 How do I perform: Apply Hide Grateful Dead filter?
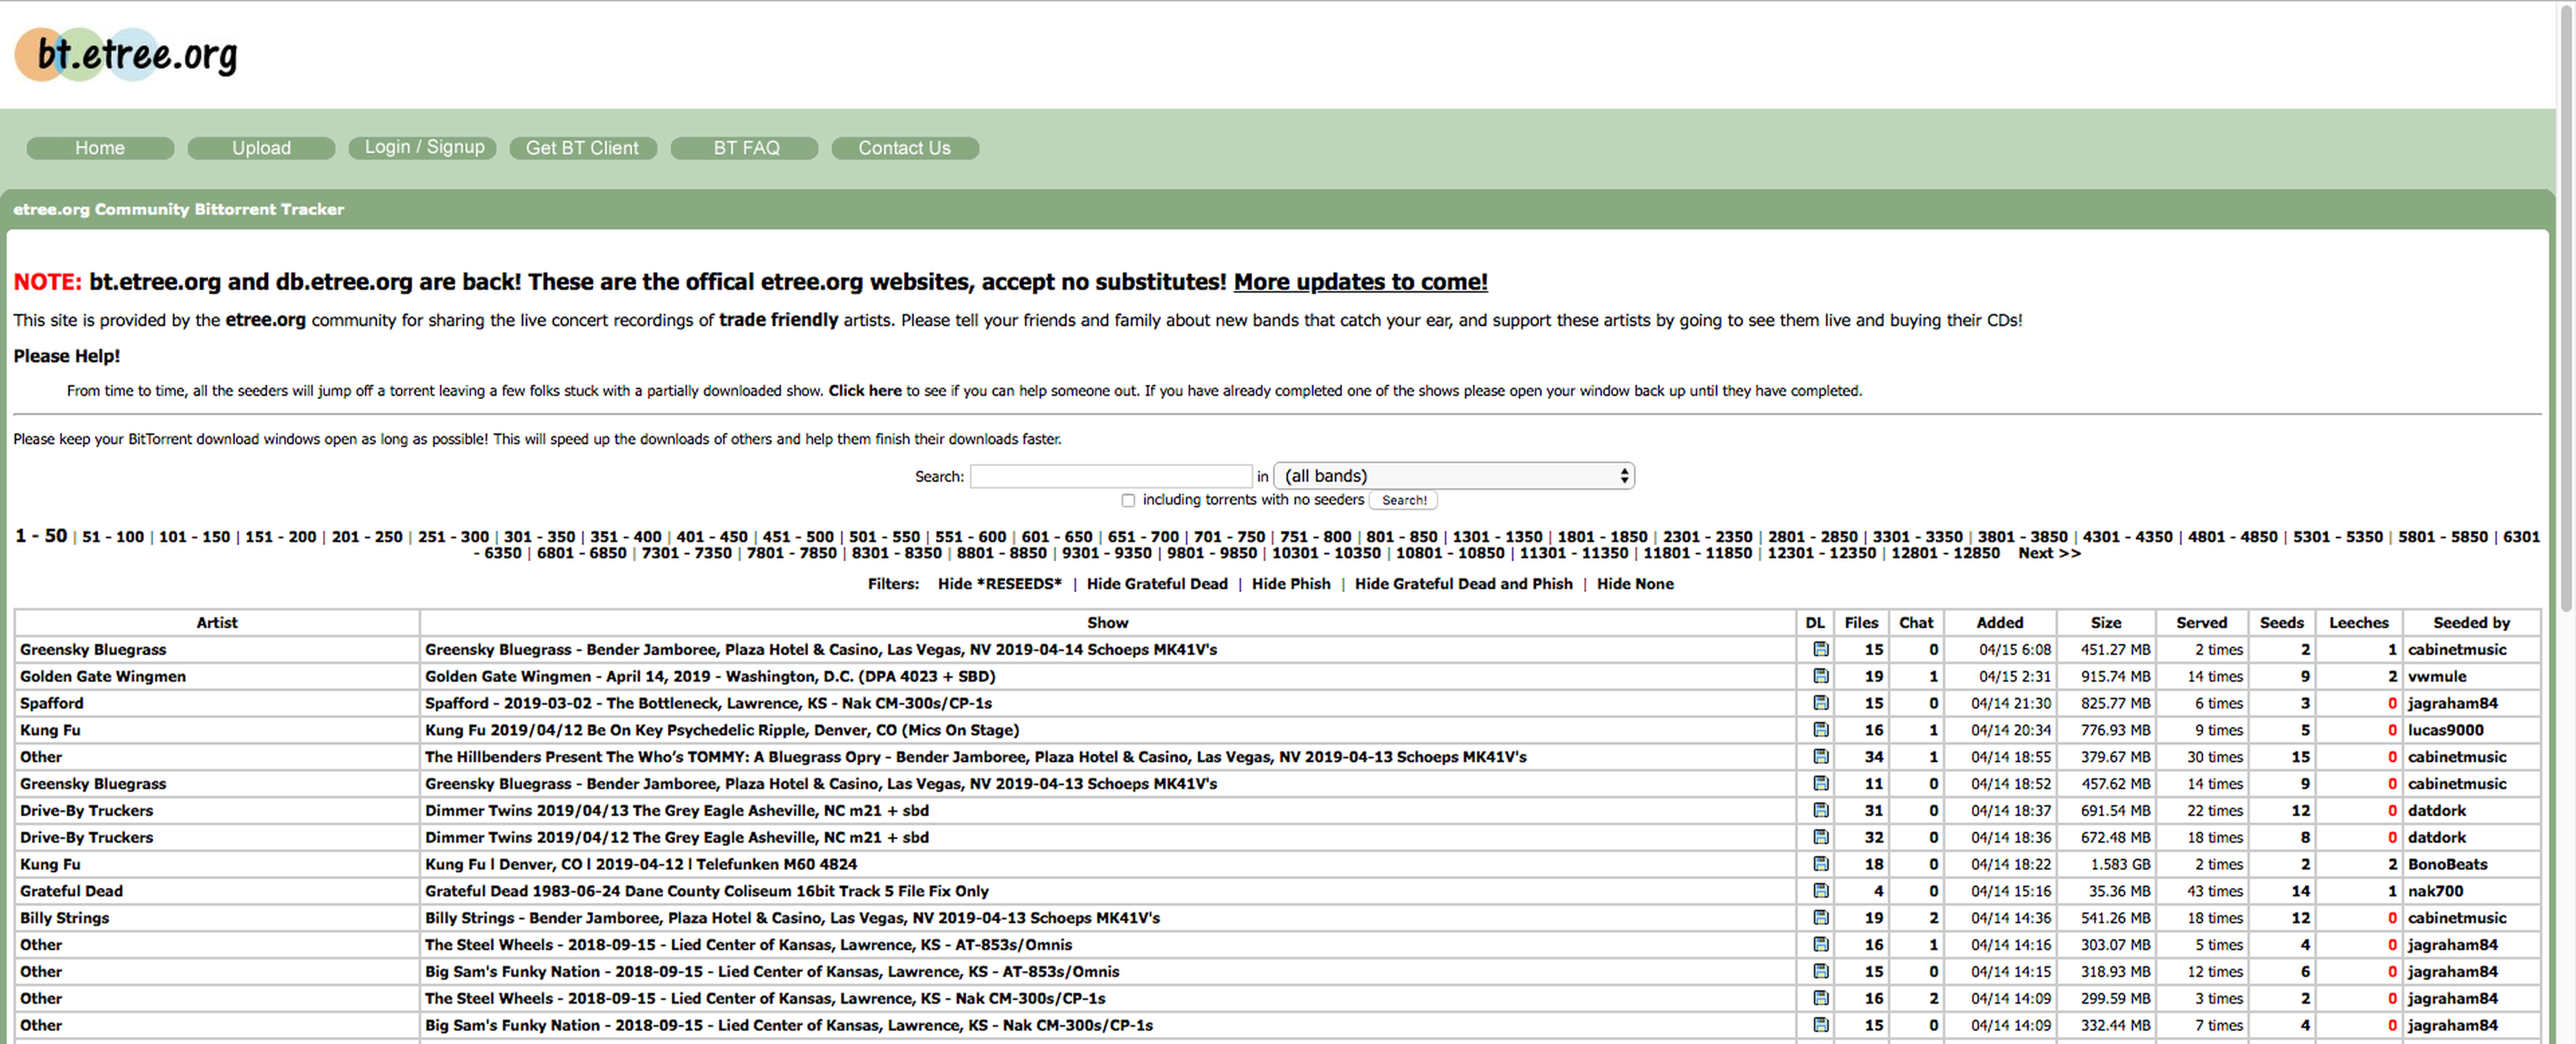pos(1156,584)
